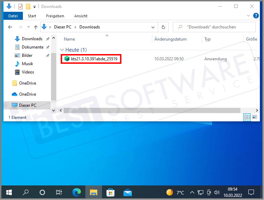Click the network tray icon
264x200 pixels.
click(201, 192)
